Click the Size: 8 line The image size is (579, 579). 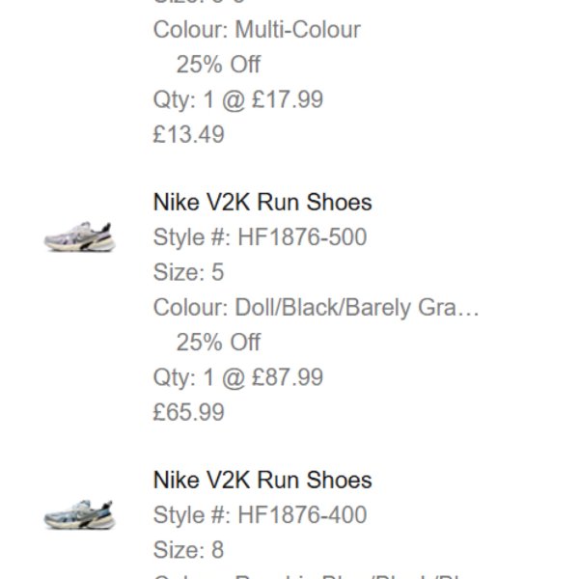(188, 550)
